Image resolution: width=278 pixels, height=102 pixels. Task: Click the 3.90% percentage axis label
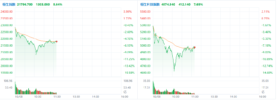coord(128,12)
